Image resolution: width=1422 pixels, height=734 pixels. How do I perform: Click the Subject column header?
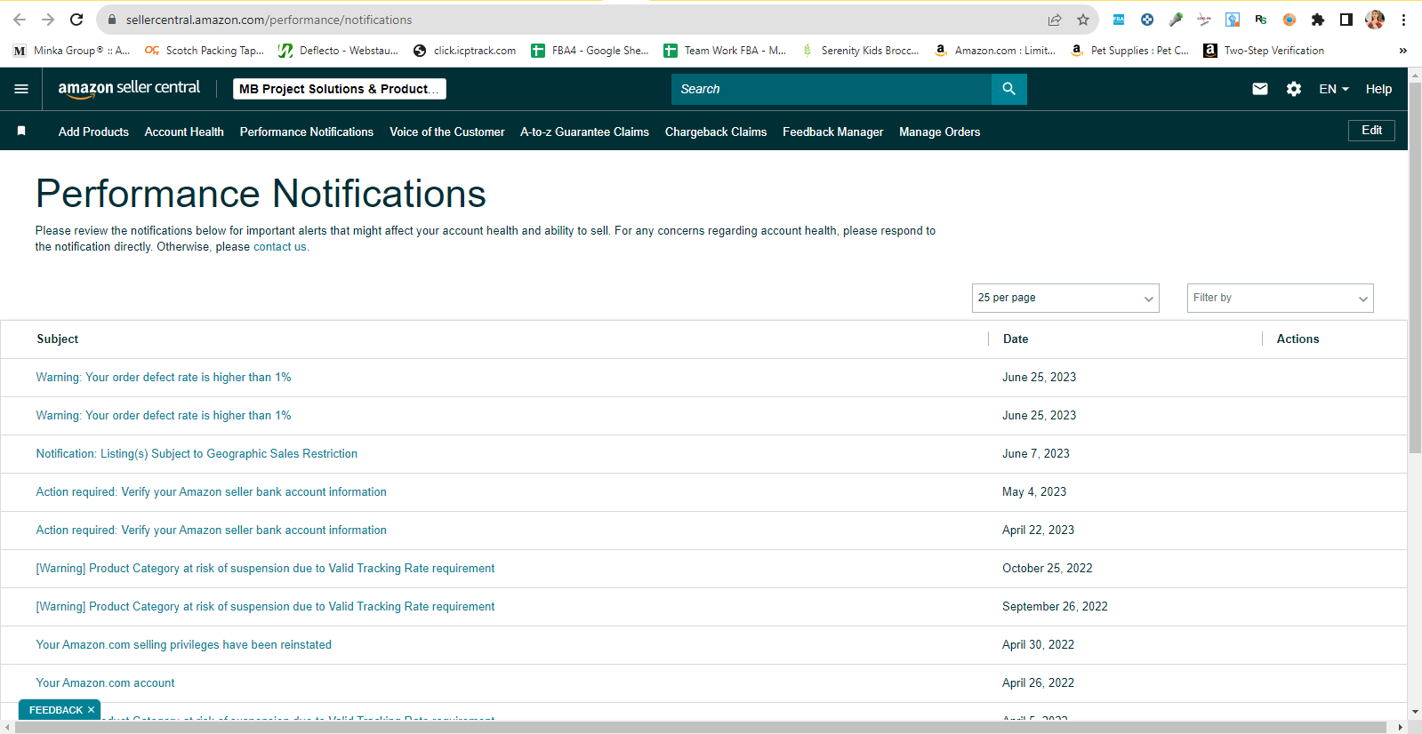[58, 339]
